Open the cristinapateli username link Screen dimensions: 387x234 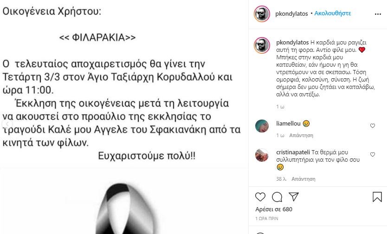coord(293,152)
